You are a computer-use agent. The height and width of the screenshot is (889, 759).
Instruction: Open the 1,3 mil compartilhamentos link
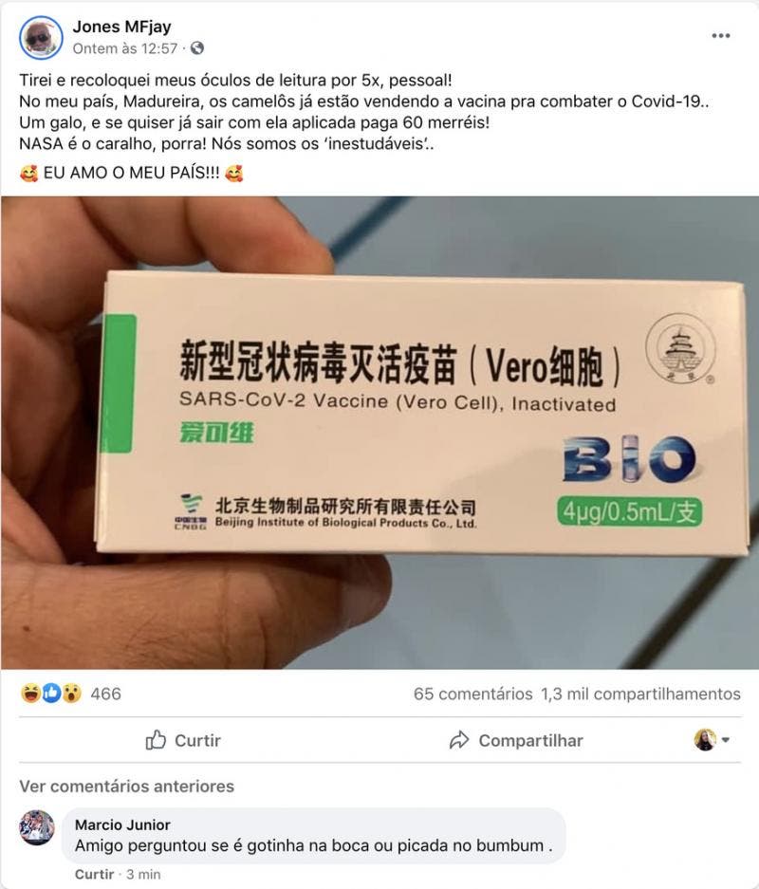[641, 694]
